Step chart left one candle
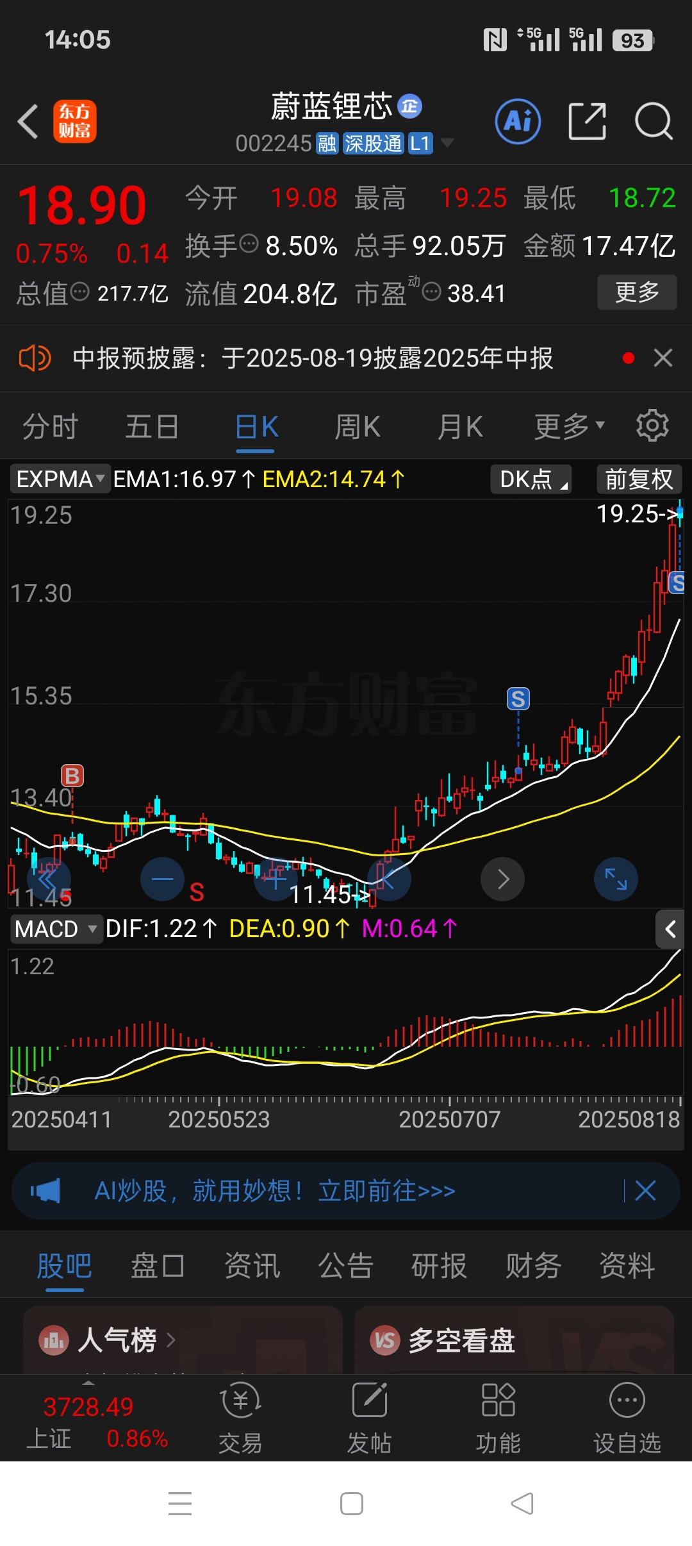The width and height of the screenshot is (692, 1546). pyautogui.click(x=389, y=879)
